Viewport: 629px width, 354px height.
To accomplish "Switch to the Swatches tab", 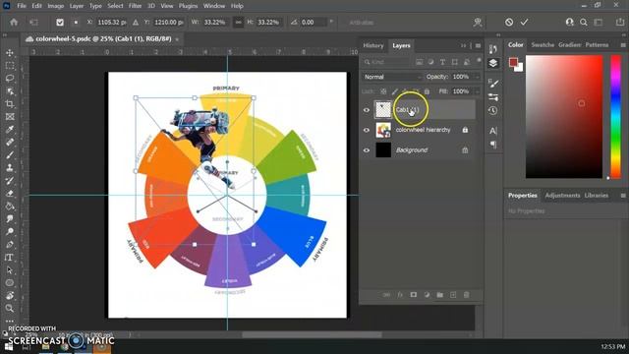I will [x=543, y=45].
